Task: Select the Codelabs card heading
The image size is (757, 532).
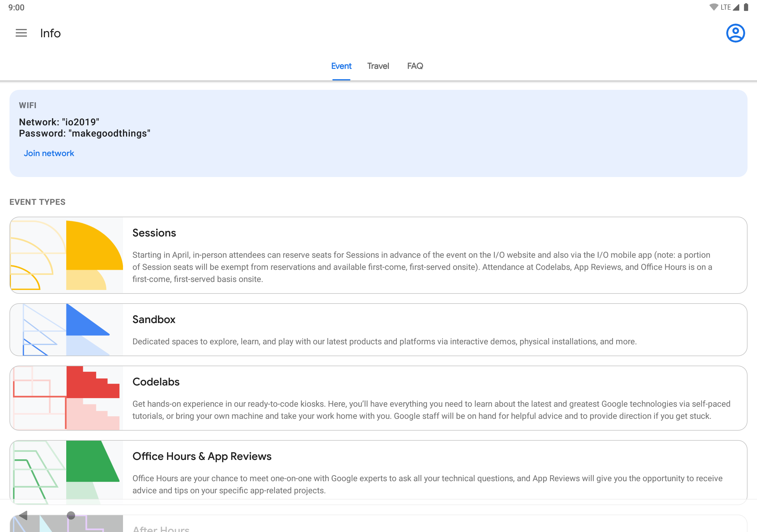Action: click(x=156, y=382)
